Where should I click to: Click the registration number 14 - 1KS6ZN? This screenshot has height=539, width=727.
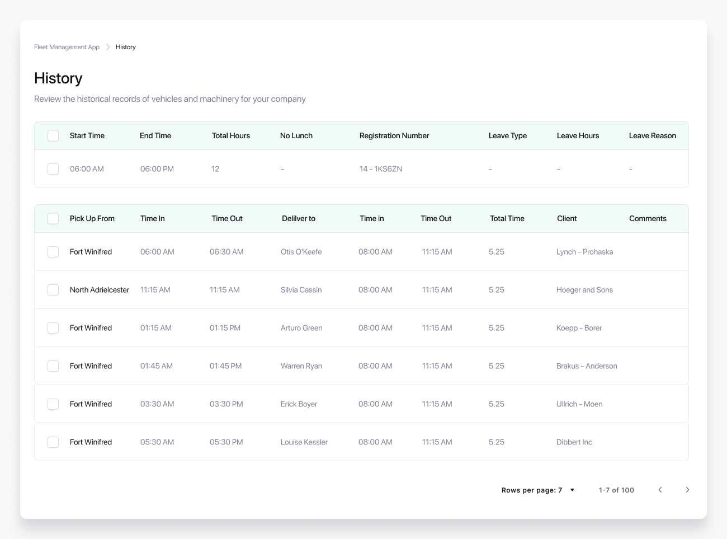tap(381, 169)
